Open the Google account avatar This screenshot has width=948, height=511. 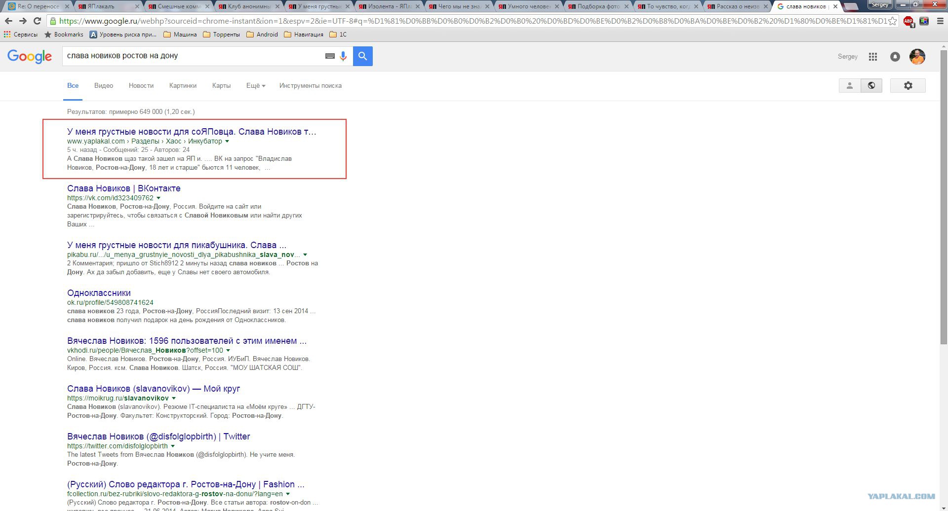(x=917, y=57)
